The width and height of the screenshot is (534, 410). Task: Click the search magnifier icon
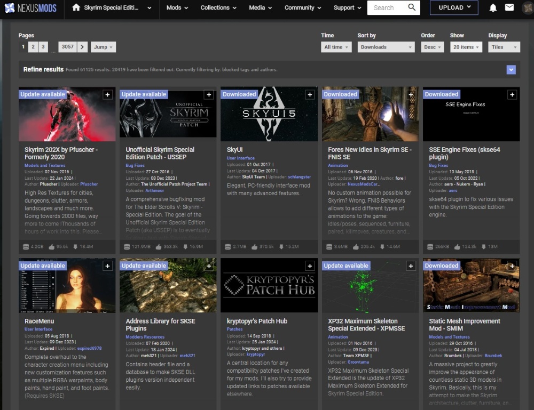click(412, 7)
